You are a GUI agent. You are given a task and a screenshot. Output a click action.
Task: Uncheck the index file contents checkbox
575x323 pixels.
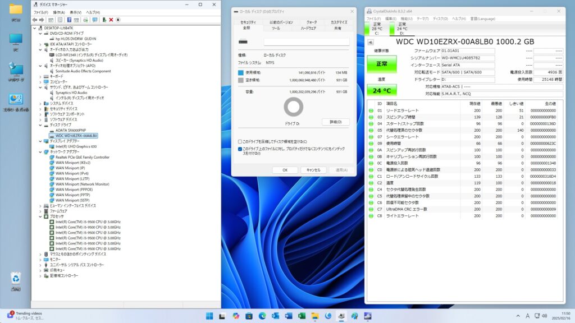pyautogui.click(x=240, y=149)
